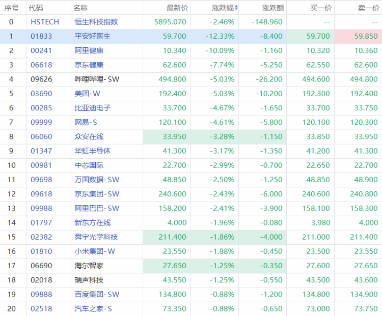382x316 pixels.
Task: Select 小米集团-W stock name
Action: click(x=95, y=251)
